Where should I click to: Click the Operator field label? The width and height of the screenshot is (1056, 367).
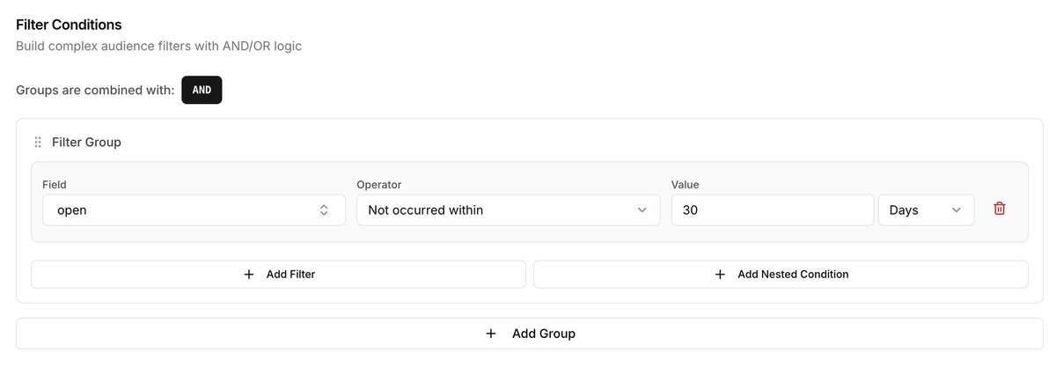pos(379,185)
